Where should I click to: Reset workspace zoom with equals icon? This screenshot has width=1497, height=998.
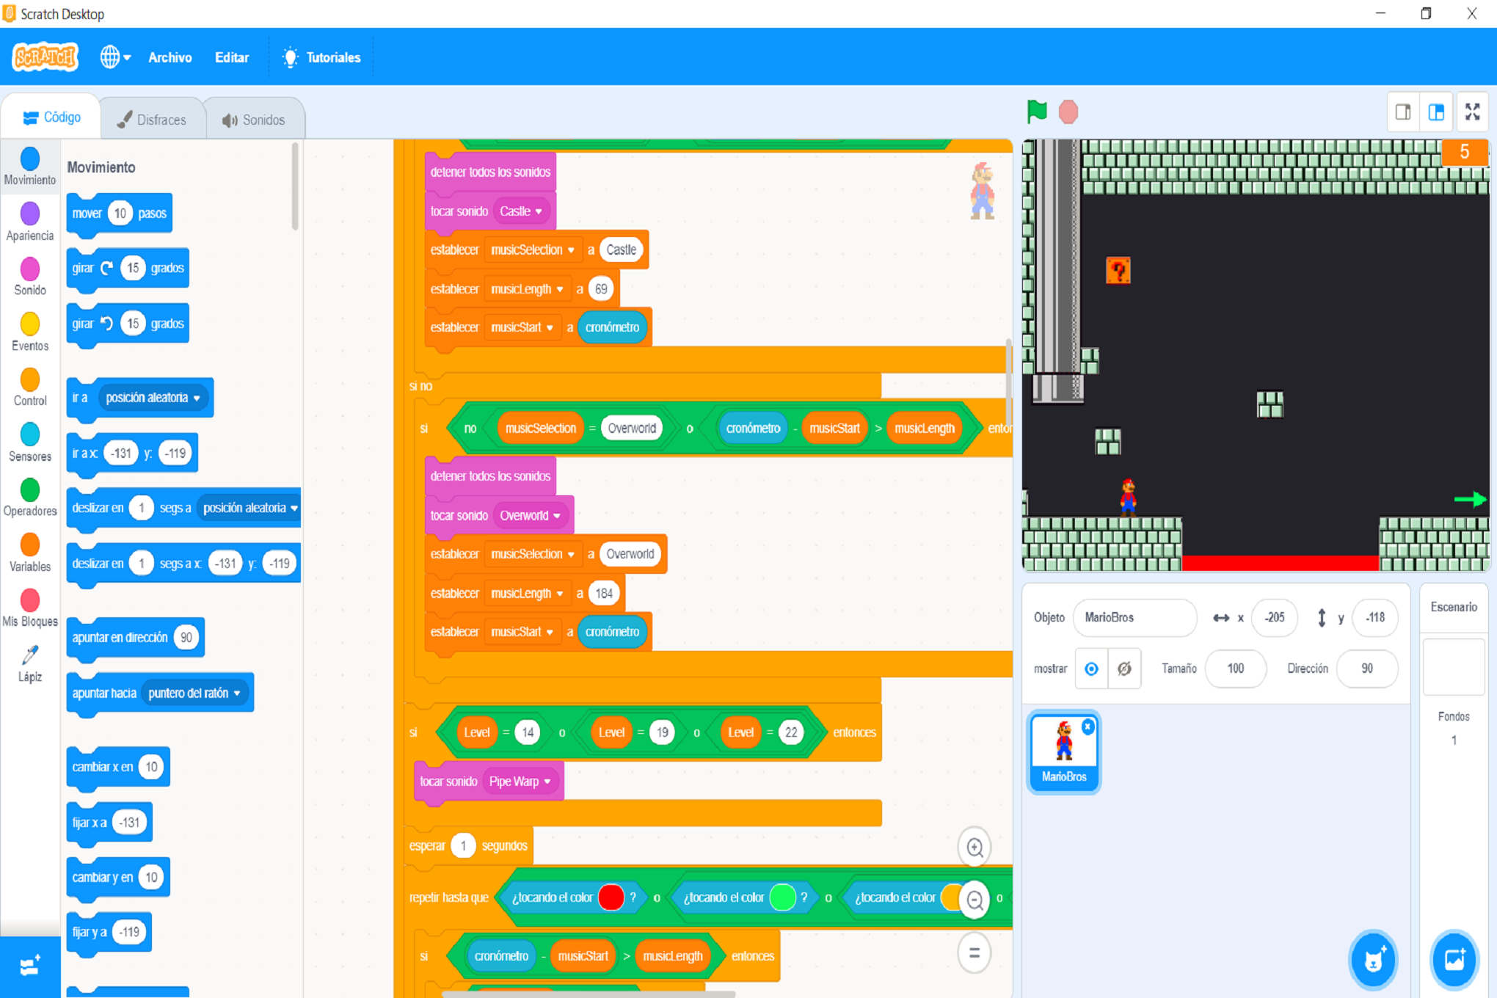(x=975, y=953)
